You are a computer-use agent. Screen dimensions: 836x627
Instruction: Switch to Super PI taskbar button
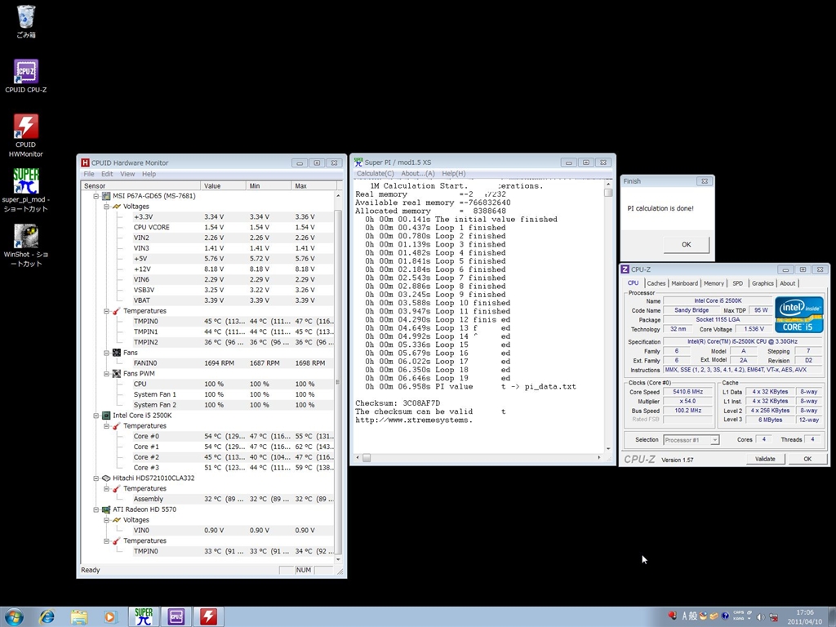[144, 617]
